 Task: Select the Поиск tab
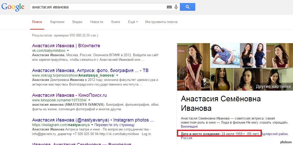(37, 22)
